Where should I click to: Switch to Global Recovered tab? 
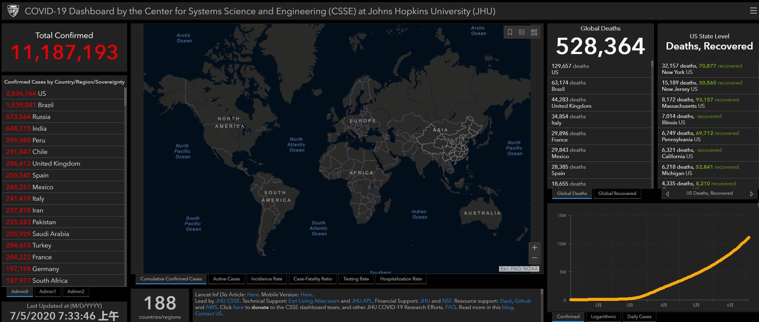point(617,193)
